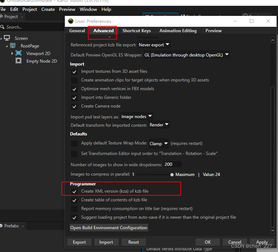The width and height of the screenshot is (278, 252).
Task: Enable Report memory consumption on title bar
Action: 74,209
